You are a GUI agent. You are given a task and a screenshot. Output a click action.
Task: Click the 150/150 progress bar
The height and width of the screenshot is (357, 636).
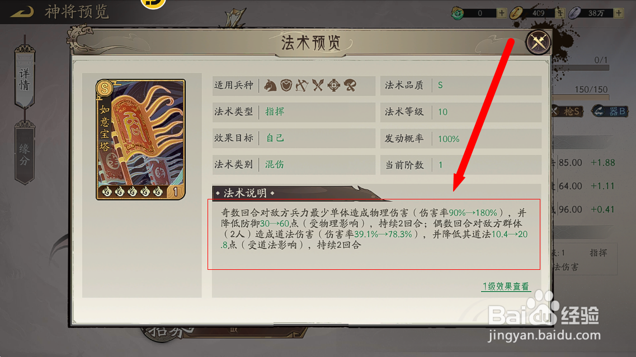pos(581,97)
